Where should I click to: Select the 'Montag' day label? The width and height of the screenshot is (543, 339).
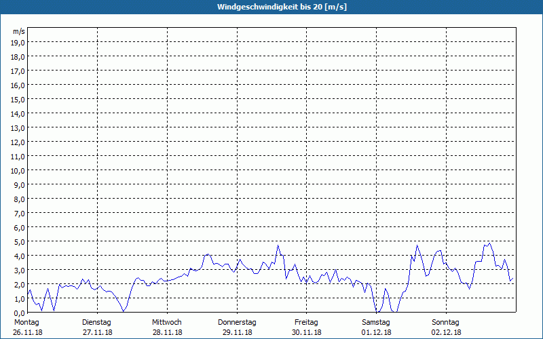[x=26, y=323]
